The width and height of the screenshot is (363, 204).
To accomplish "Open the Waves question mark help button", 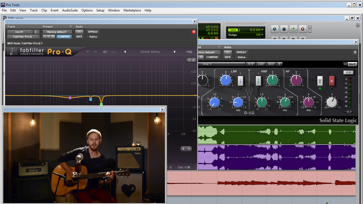I will [x=279, y=64].
